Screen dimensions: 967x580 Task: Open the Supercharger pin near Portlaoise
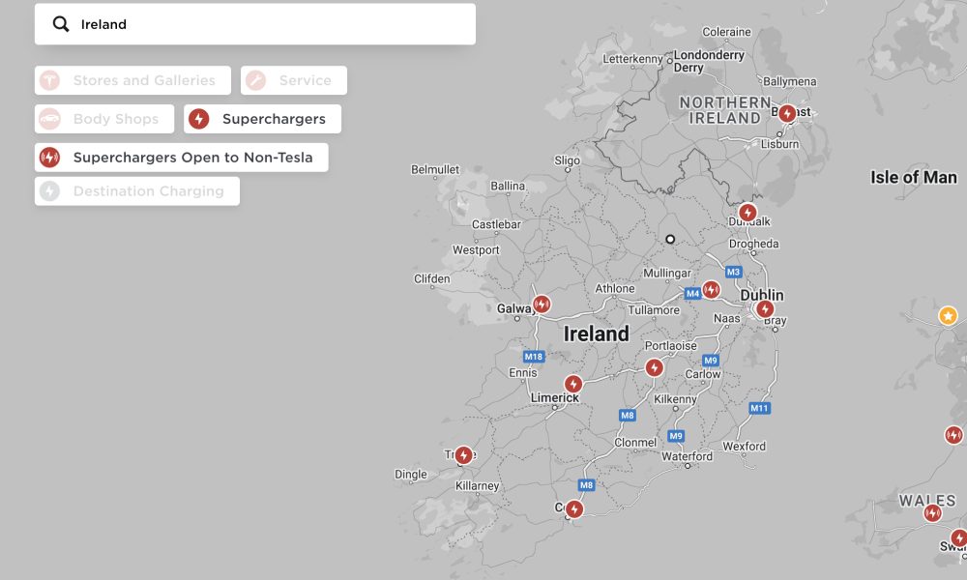(655, 368)
